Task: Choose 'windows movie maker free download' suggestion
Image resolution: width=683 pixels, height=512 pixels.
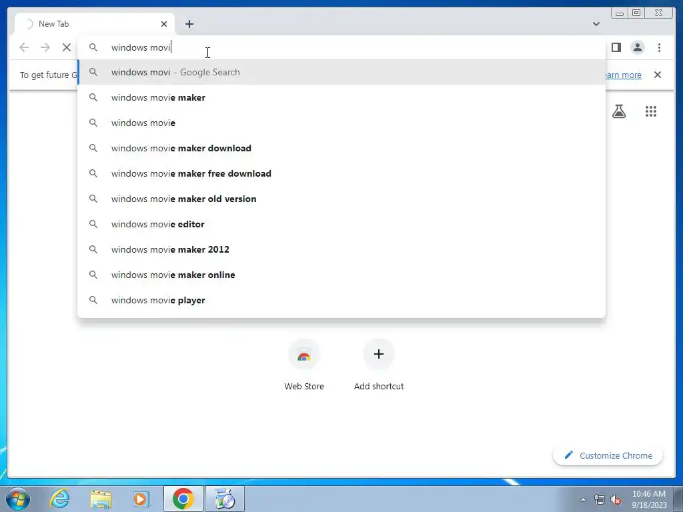Action: 341,173
